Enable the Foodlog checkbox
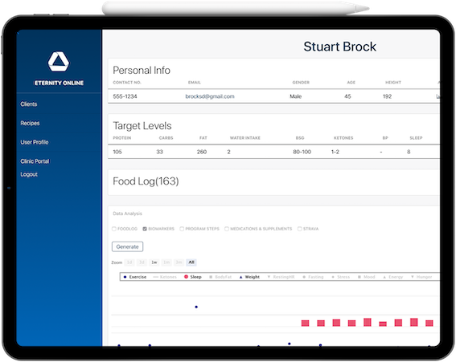456x362 pixels. tap(114, 229)
